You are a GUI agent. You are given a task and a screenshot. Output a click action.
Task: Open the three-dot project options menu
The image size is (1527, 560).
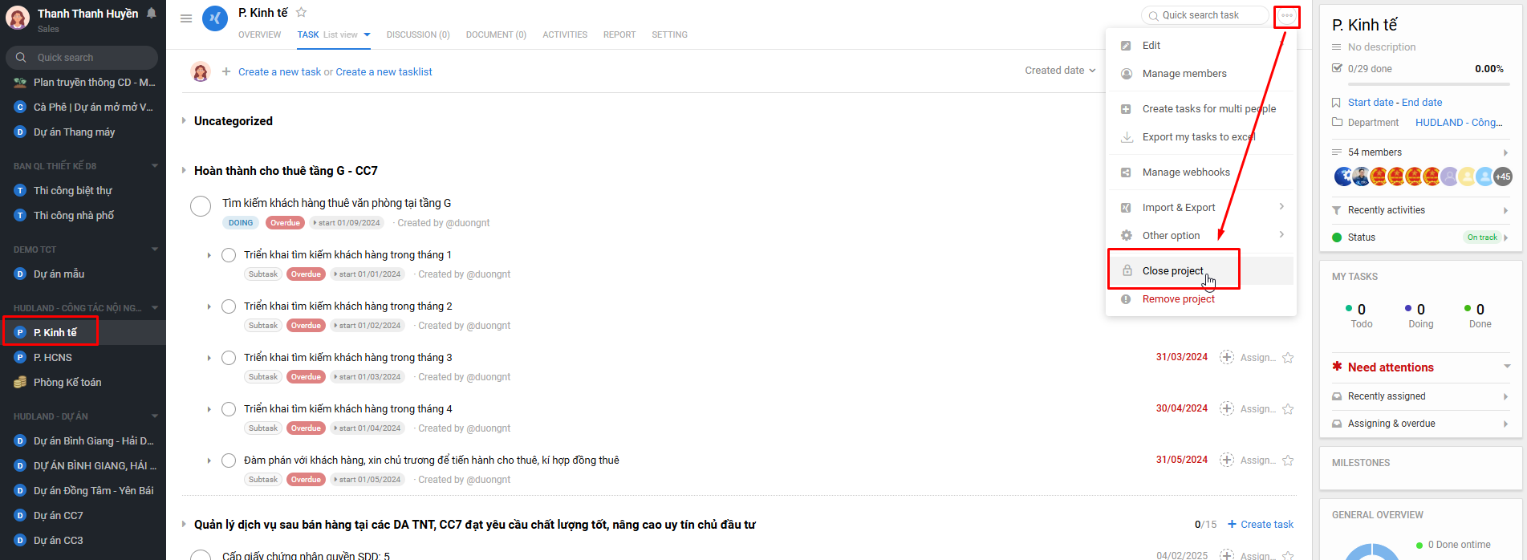1287,16
